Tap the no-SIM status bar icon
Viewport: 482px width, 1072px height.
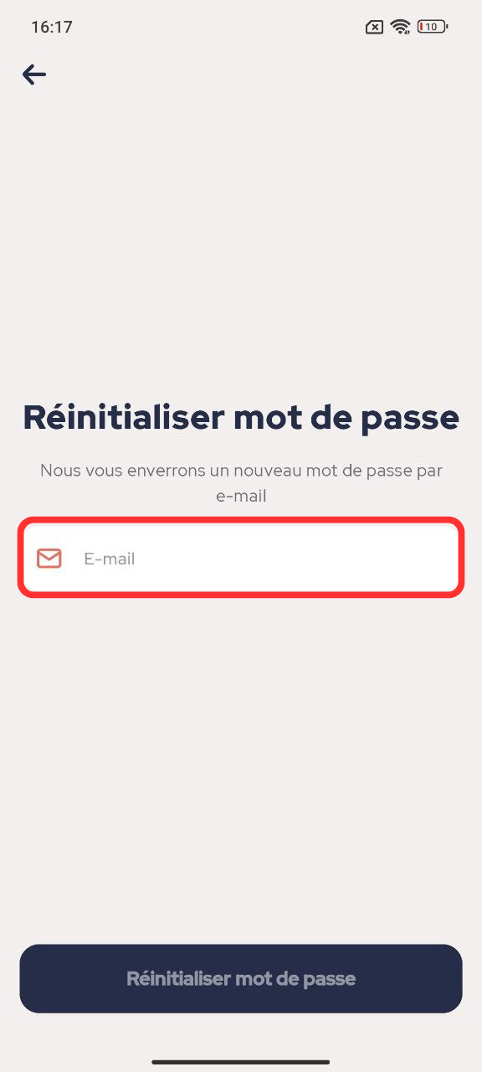click(374, 27)
